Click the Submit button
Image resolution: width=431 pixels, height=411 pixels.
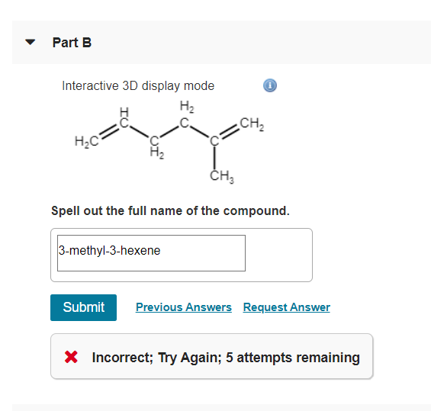[84, 307]
